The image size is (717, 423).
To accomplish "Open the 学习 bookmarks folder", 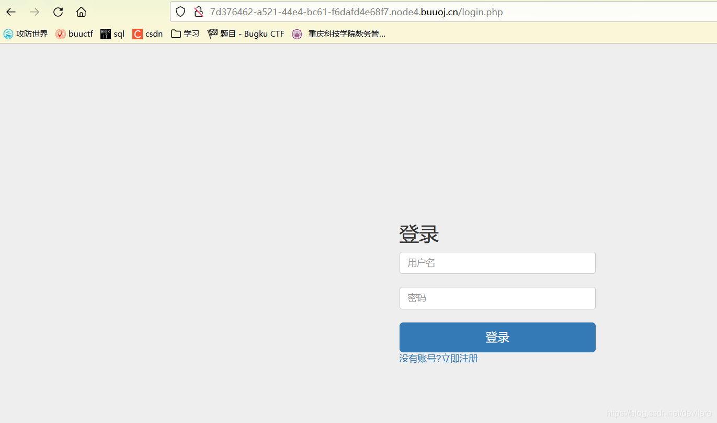I will pyautogui.click(x=185, y=34).
